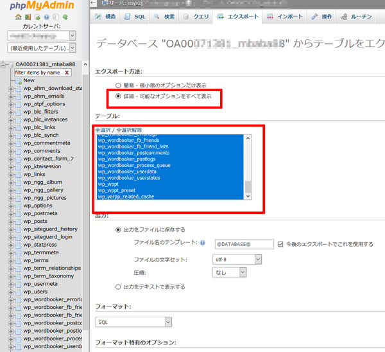This screenshot has height=352, width=385.
Task: Click the documentation page icon
Action: pos(56,17)
